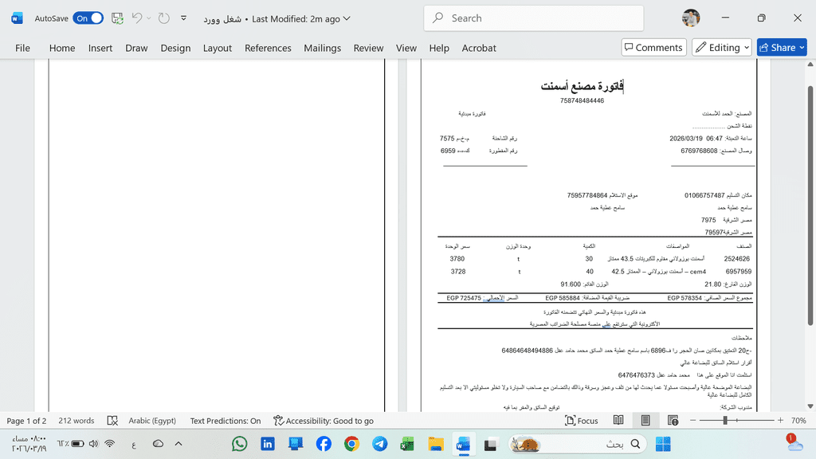Viewport: 816px width, 459px height.
Task: Open WhatsApp from the taskbar
Action: (239, 444)
